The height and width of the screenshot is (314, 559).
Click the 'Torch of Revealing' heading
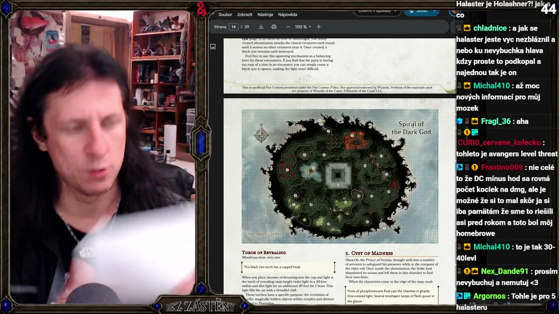point(264,253)
